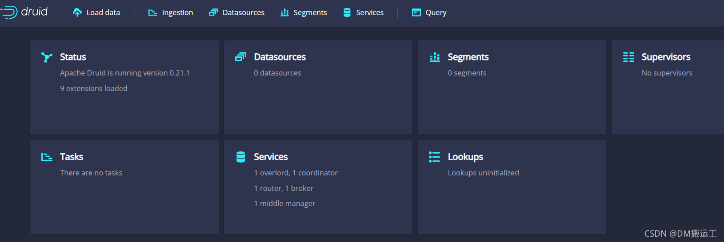Click the Services database icon in navbar
Screen dimensions: 724x242
coord(347,12)
